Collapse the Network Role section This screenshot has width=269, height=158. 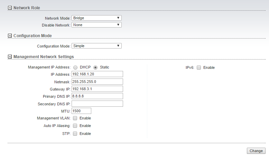point(10,8)
